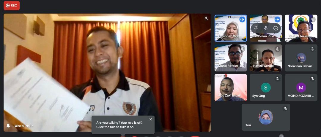
Task: Select the Hafizal Seroja video tile
Action: 266,58
